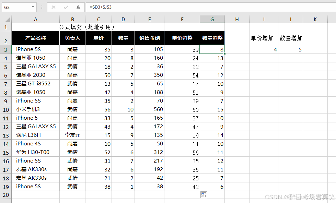
Task: Select the iPhone 5 cell in row 11
Action: coord(36,118)
